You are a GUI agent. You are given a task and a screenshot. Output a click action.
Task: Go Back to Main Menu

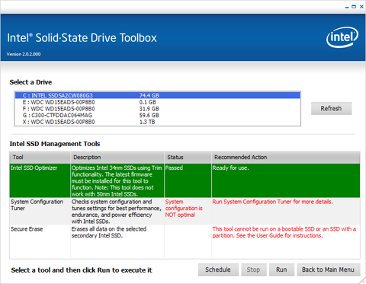(x=329, y=270)
